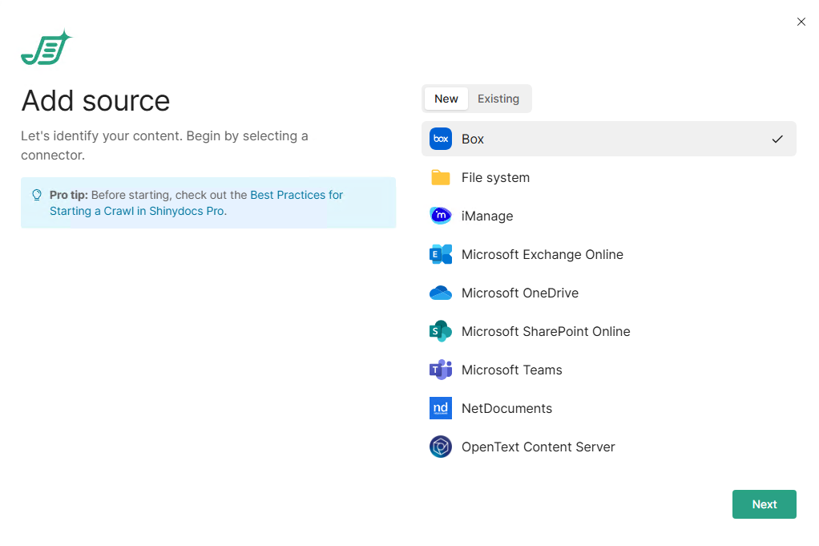Viewport: 819px width, 546px height.
Task: Click the NetDocuments connector icon
Action: pos(441,408)
